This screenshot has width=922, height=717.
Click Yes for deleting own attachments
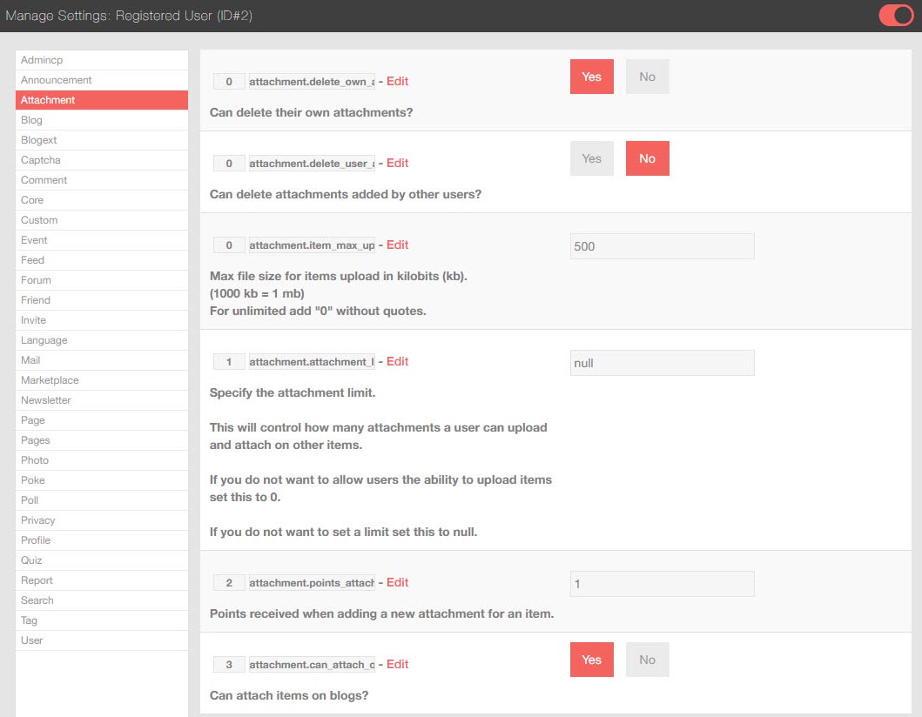591,77
